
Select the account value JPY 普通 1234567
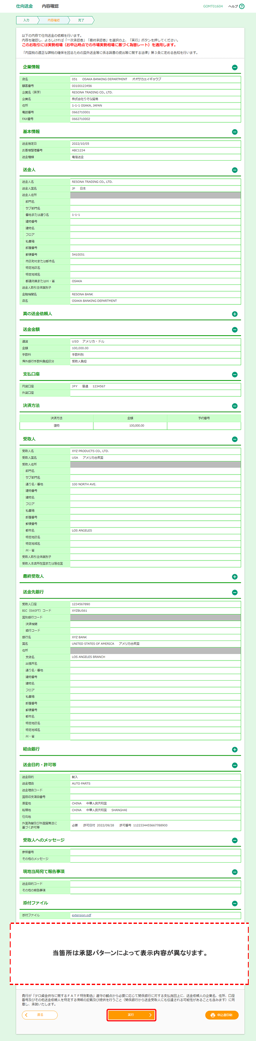[x=88, y=386]
